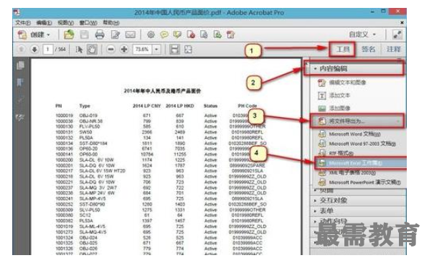Expand the 交互对象 section

334,200
